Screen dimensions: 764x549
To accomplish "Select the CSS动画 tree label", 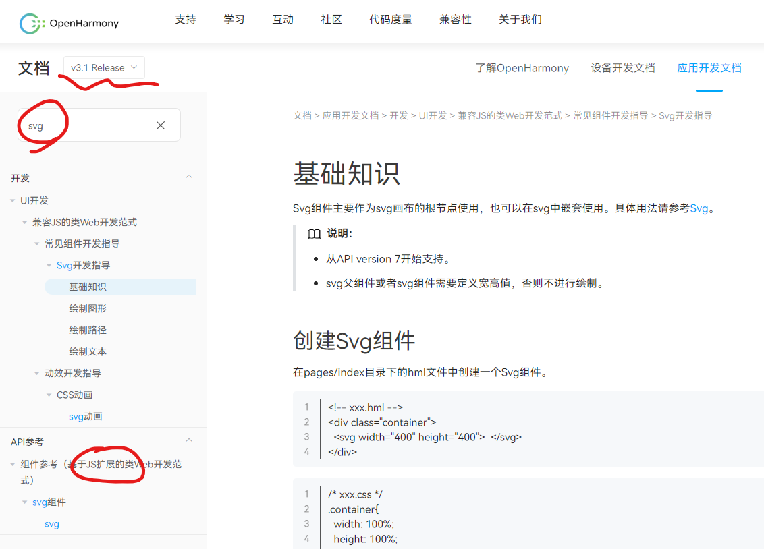I will [x=74, y=395].
